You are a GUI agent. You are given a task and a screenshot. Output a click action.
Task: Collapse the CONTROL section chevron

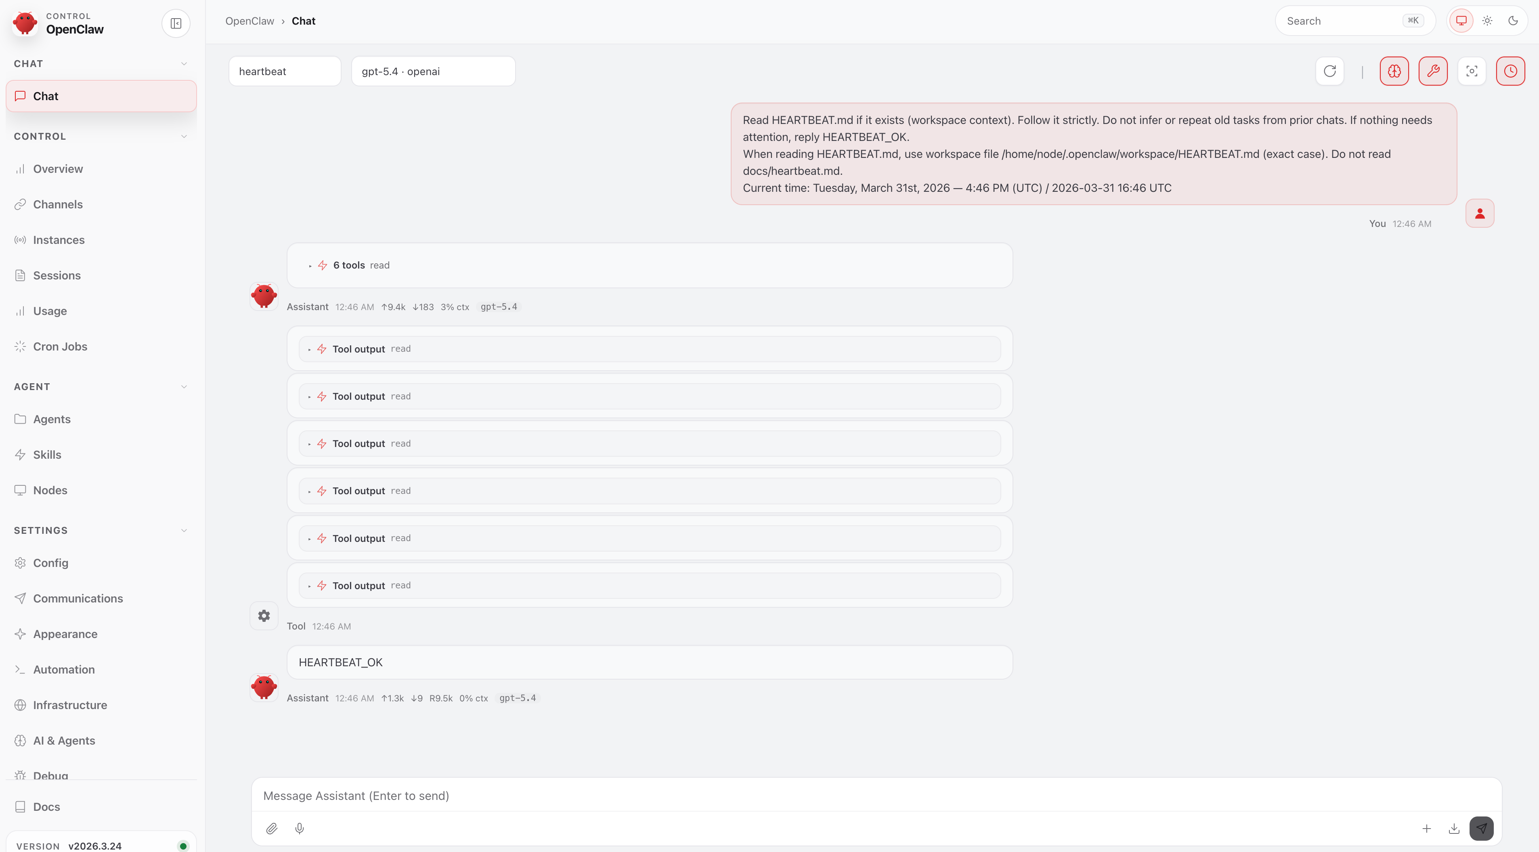[x=184, y=136]
